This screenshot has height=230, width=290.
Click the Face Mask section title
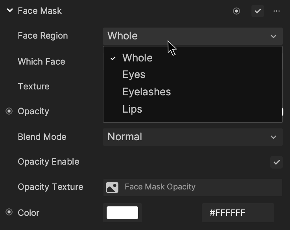40,11
